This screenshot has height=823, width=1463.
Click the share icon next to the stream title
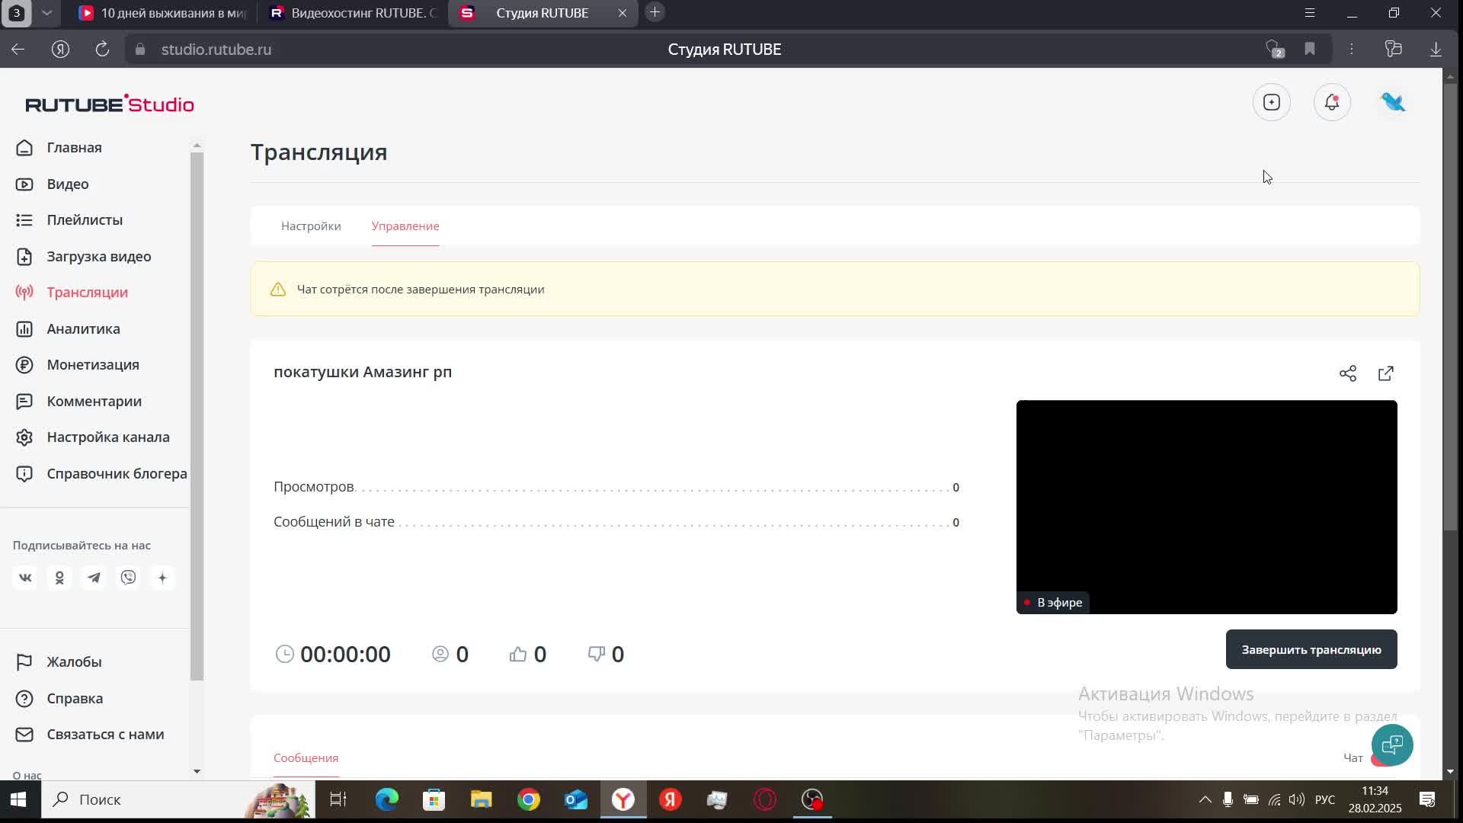tap(1347, 373)
